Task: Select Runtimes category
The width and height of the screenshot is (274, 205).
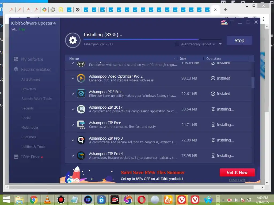Action: coord(28,137)
